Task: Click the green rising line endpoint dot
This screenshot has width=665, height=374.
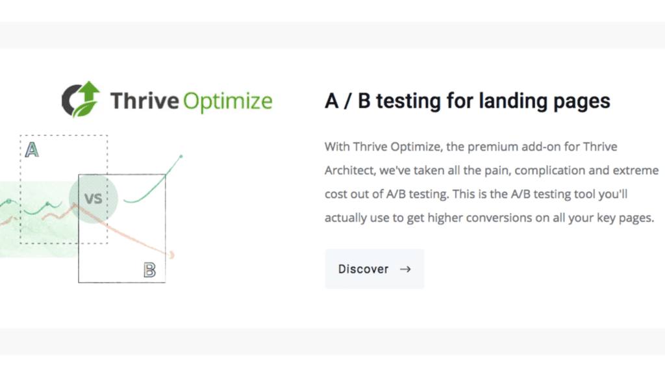Action: (181, 156)
